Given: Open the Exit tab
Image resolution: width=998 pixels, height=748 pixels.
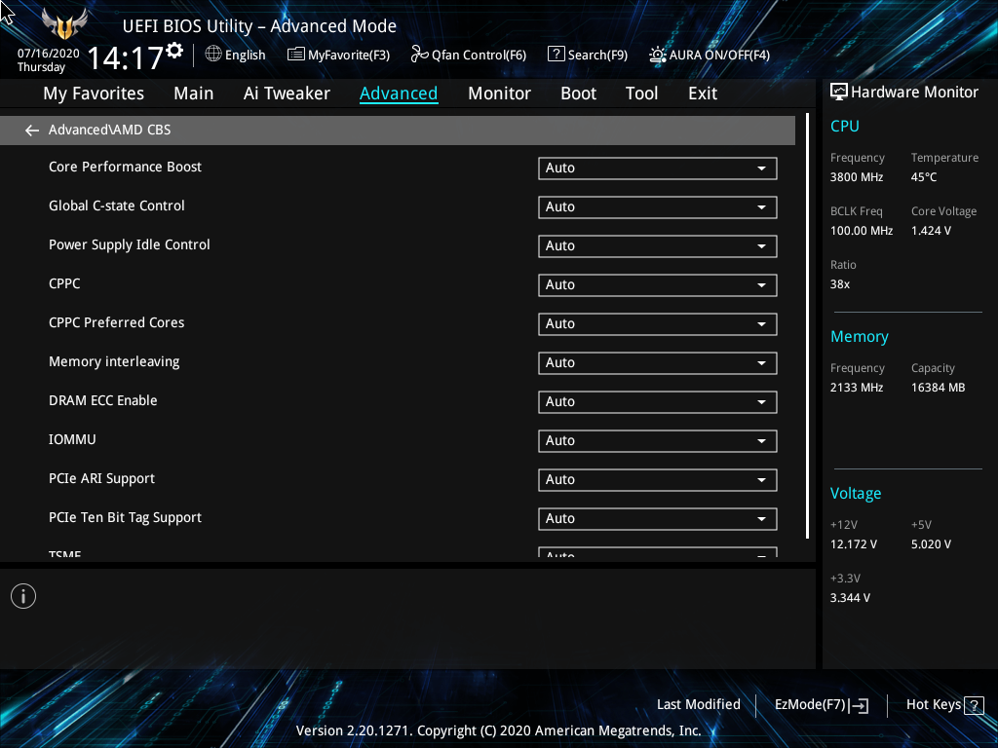Looking at the screenshot, I should [x=703, y=93].
